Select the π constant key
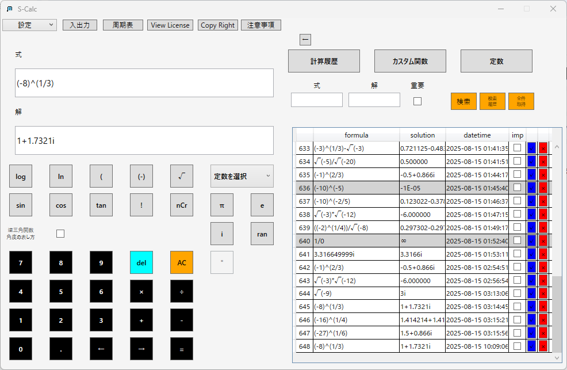567x370 pixels. pos(222,205)
